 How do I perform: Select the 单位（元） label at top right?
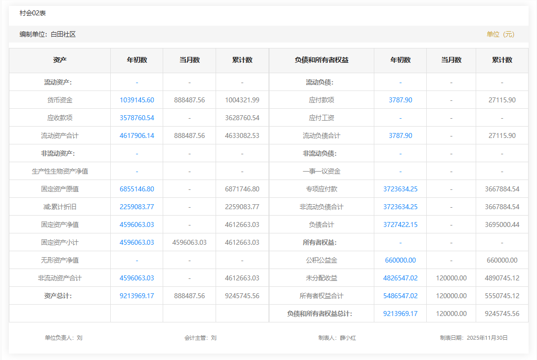tap(500, 34)
